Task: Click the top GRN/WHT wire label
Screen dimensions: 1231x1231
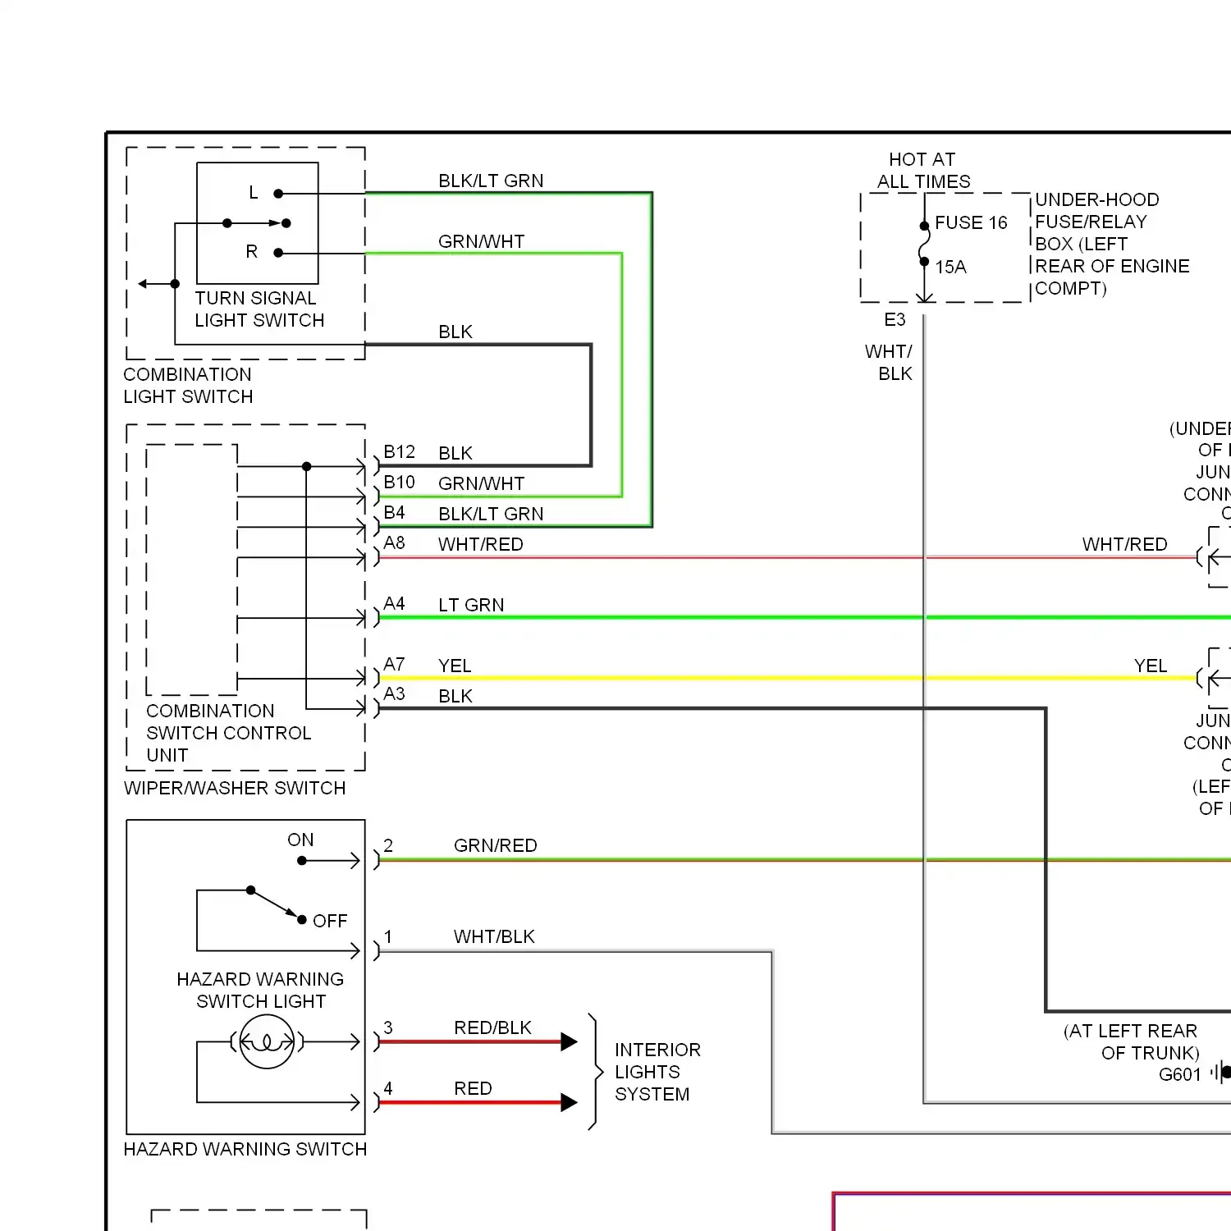Action: coord(481,241)
